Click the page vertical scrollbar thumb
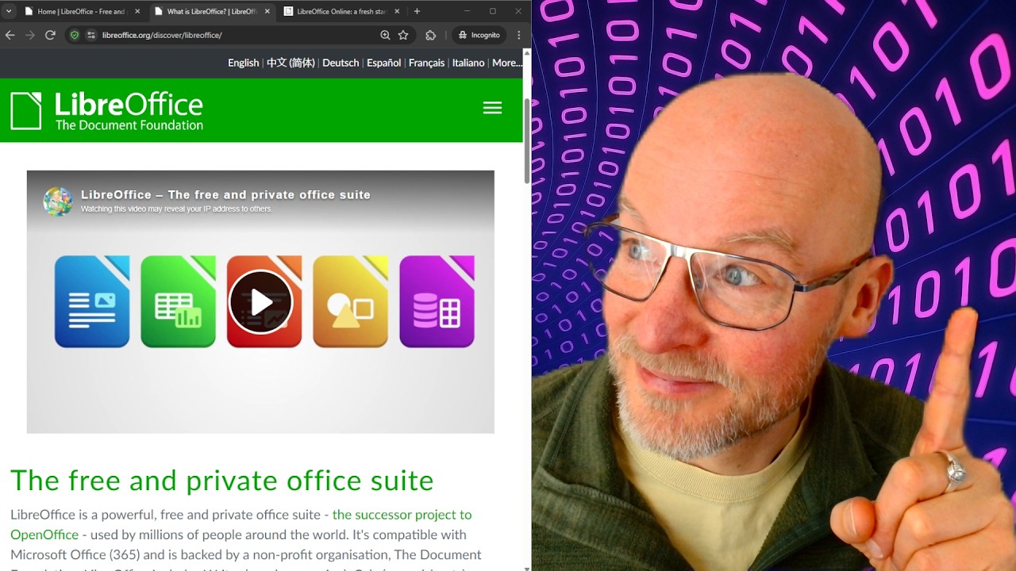The image size is (1016, 571). [526, 141]
